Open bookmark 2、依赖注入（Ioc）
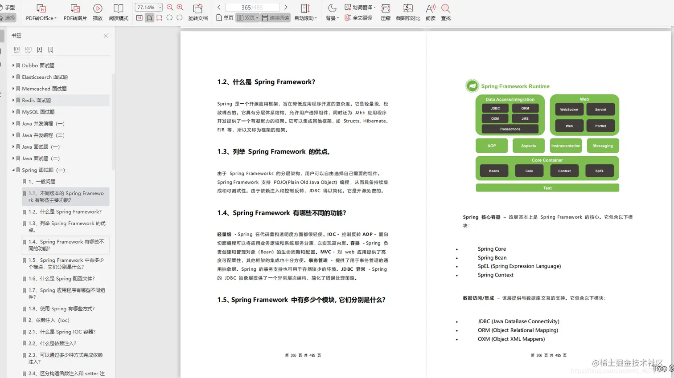 [x=49, y=320]
